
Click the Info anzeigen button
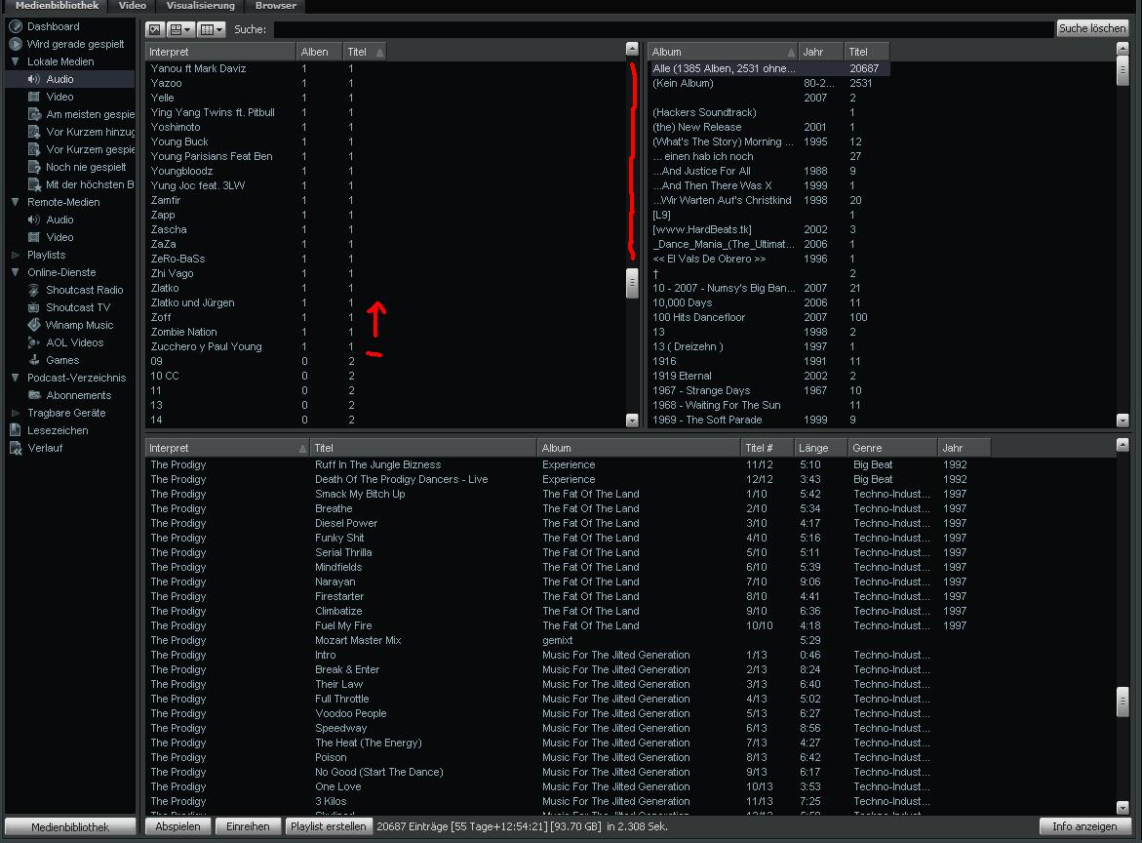click(1084, 826)
